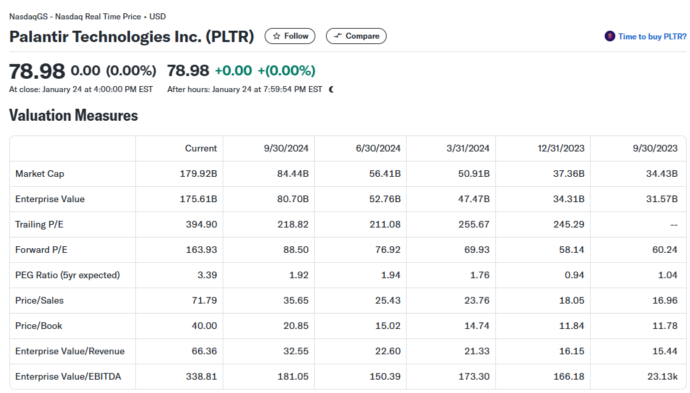Click the Valuation Measures heading

click(x=73, y=115)
